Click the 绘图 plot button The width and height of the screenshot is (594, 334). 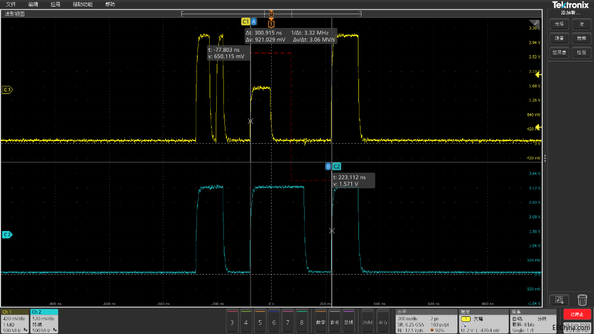(581, 52)
